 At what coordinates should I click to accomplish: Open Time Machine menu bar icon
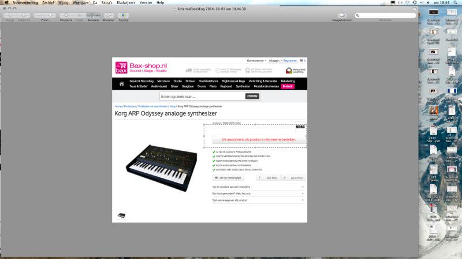(x=415, y=2)
